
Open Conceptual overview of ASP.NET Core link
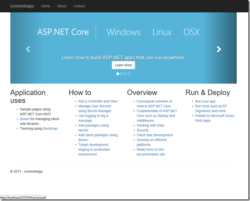click(x=154, y=104)
